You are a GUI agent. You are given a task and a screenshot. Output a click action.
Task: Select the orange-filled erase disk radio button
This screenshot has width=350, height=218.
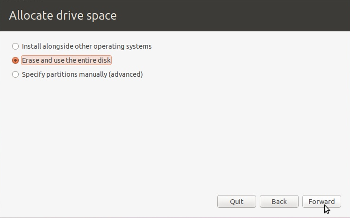click(x=15, y=60)
